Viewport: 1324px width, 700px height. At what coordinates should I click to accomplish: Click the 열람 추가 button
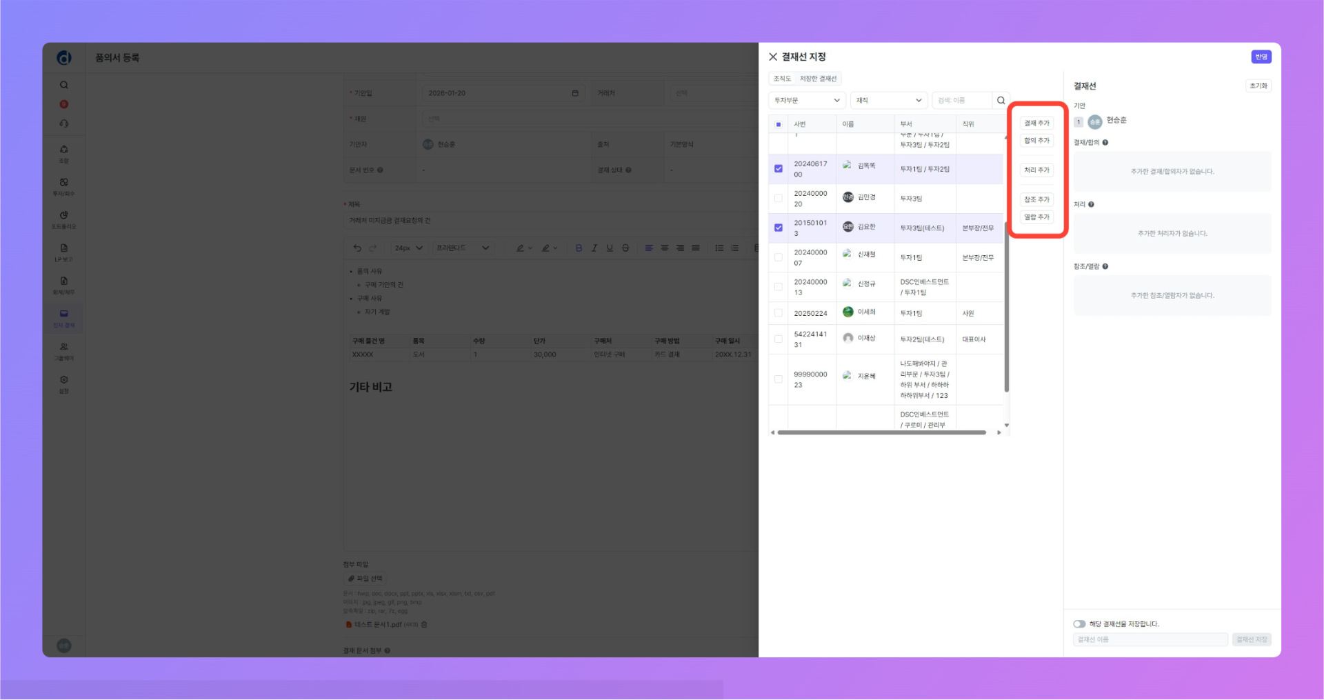coord(1036,217)
